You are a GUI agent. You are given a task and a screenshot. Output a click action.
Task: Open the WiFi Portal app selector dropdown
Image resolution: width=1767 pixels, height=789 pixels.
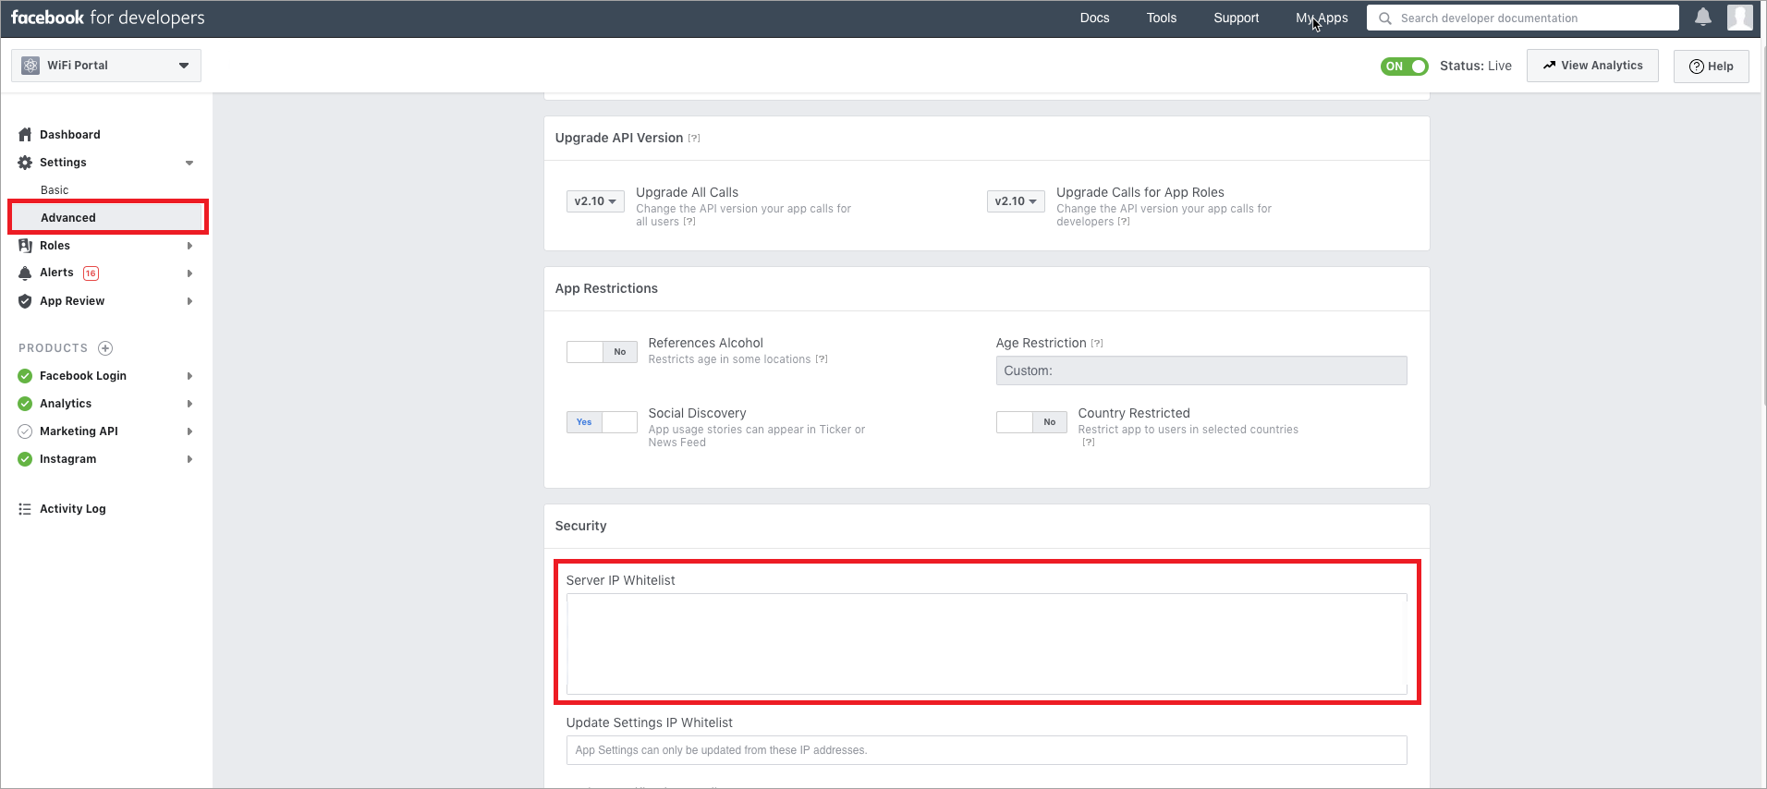[106, 66]
